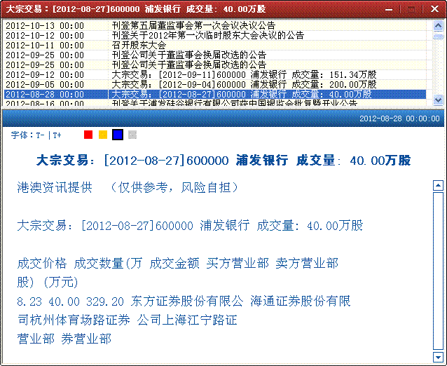This screenshot has width=447, height=366.
Task: Click the 卖方营业部 column text
Action: tap(307, 264)
